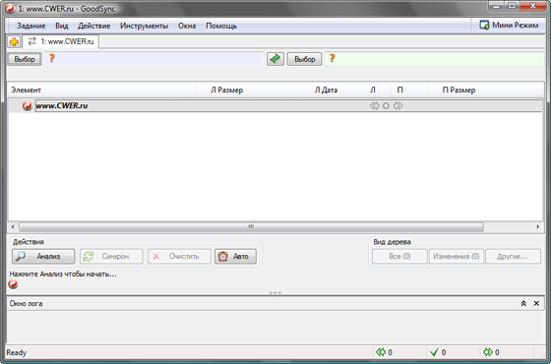Click the left Выбор button
Viewport: 551px width, 364px height.
[x=25, y=59]
